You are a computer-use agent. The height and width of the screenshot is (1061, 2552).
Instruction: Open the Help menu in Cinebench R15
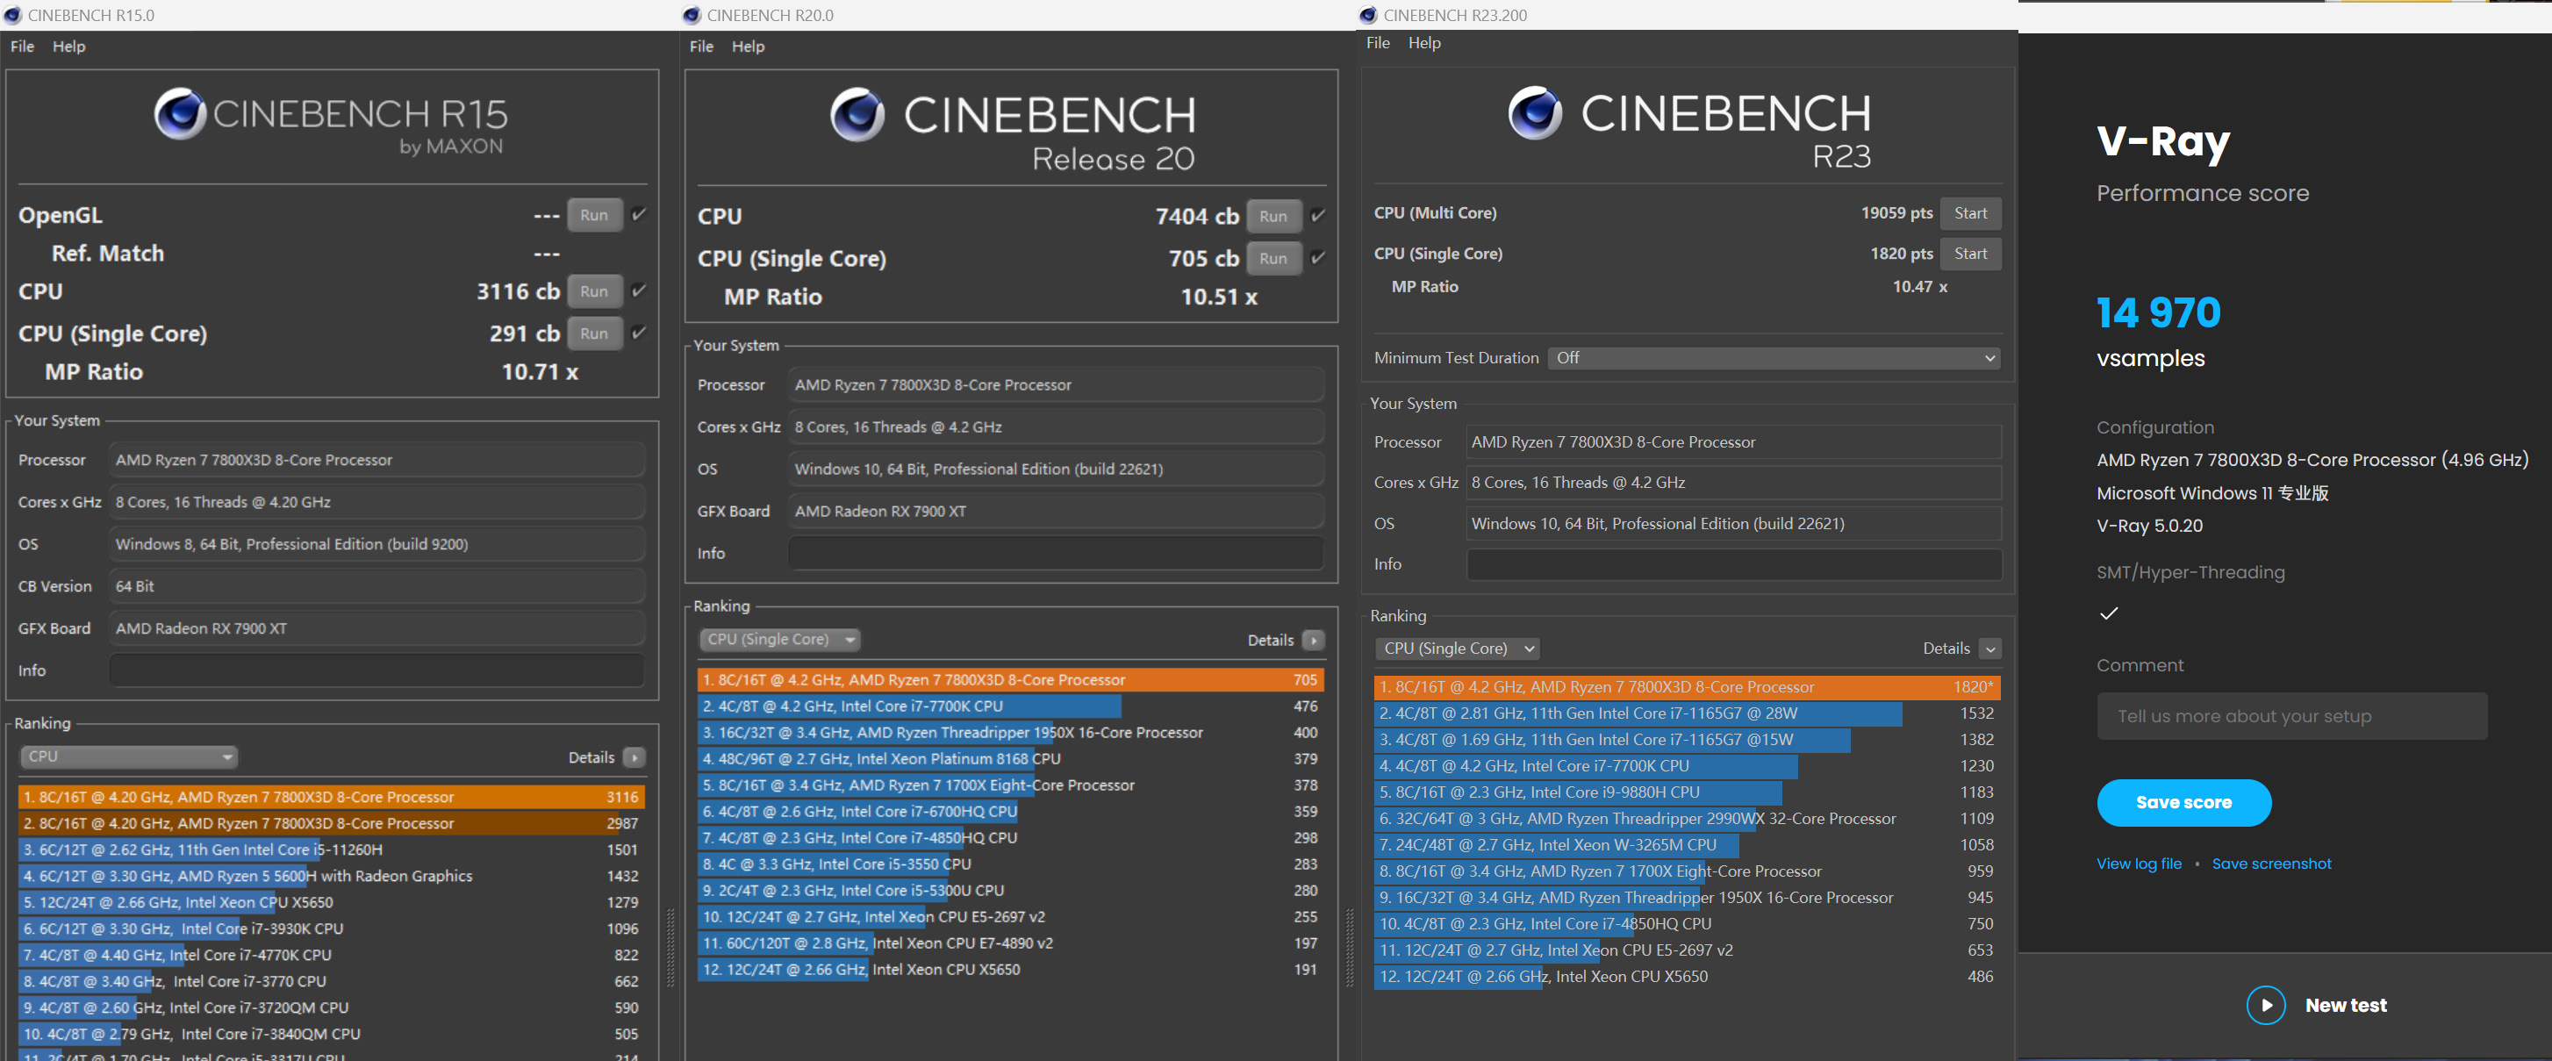pyautogui.click(x=68, y=47)
